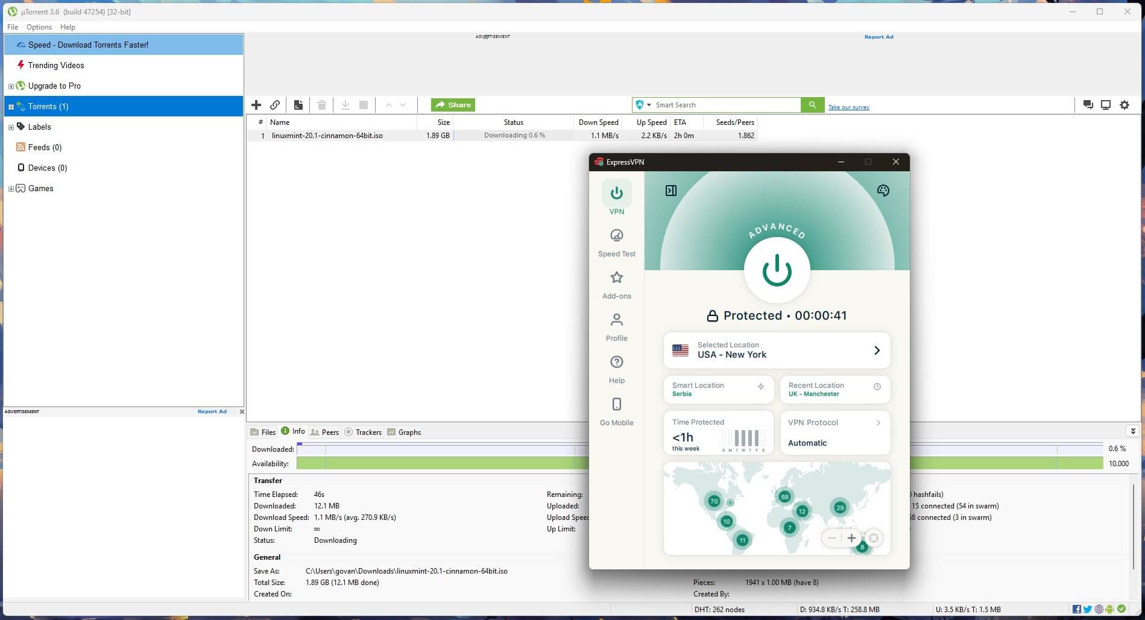This screenshot has height=620, width=1145.
Task: Click Android icon in status bar
Action: click(1109, 609)
